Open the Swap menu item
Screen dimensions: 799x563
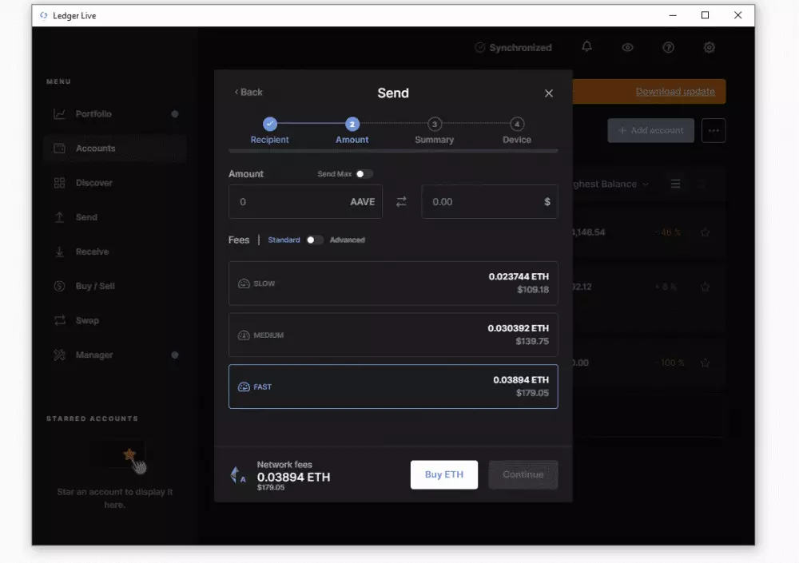[87, 320]
